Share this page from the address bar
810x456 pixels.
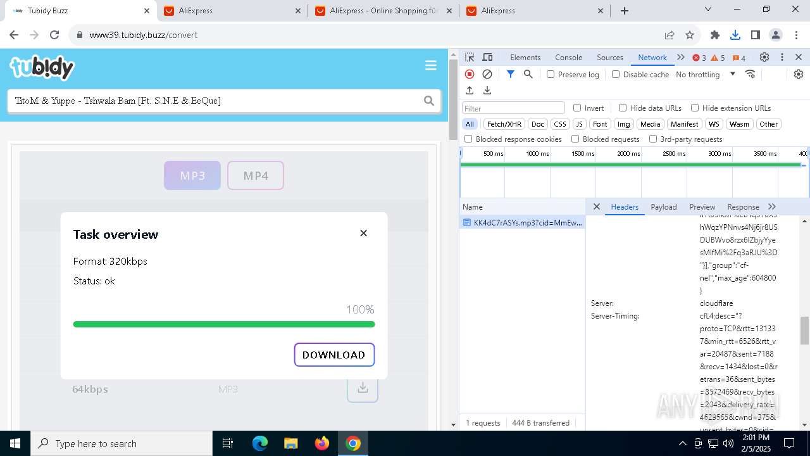(x=670, y=35)
